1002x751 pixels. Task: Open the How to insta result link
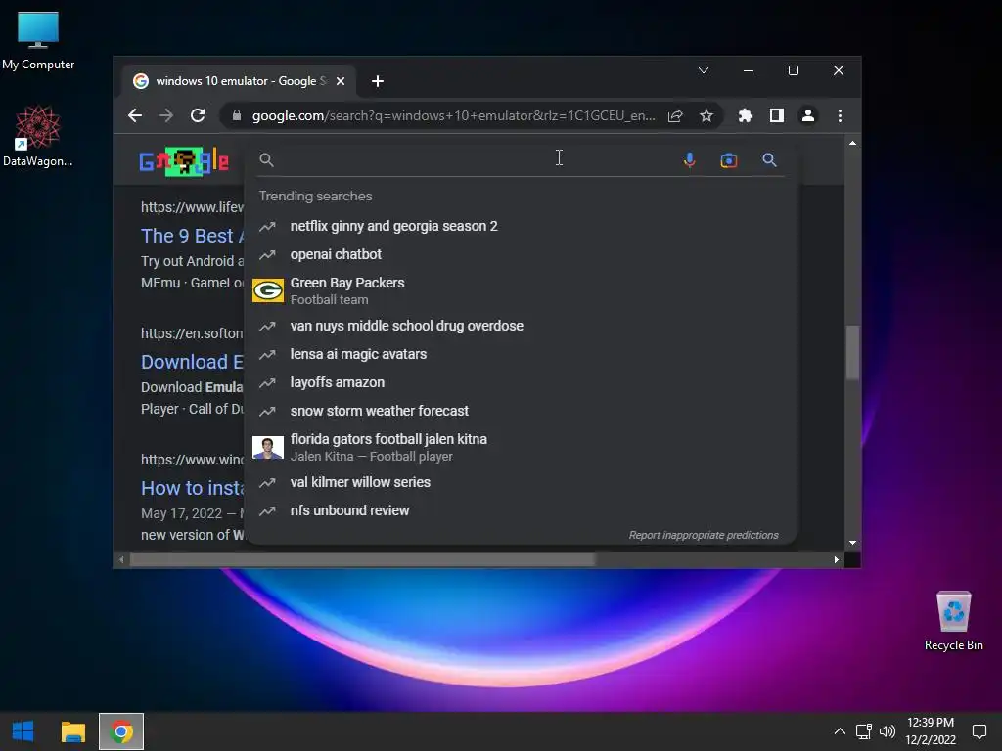point(192,488)
